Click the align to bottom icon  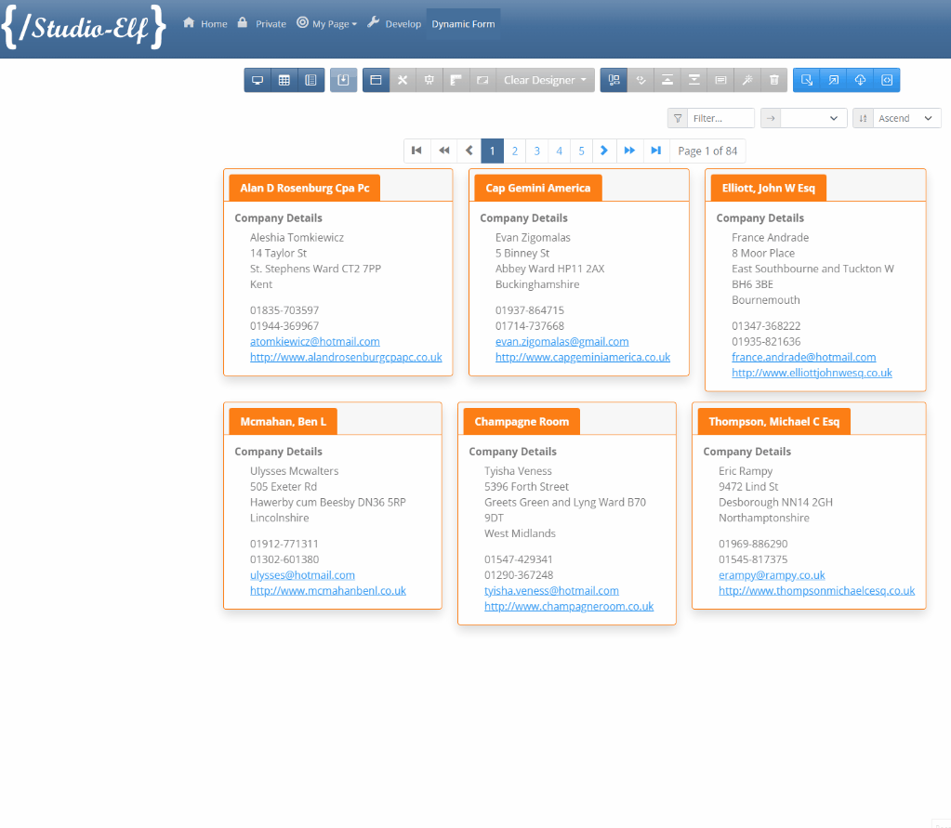tap(693, 80)
